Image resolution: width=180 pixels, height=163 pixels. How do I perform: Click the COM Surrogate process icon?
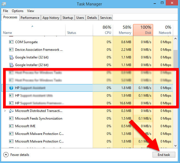11,42
